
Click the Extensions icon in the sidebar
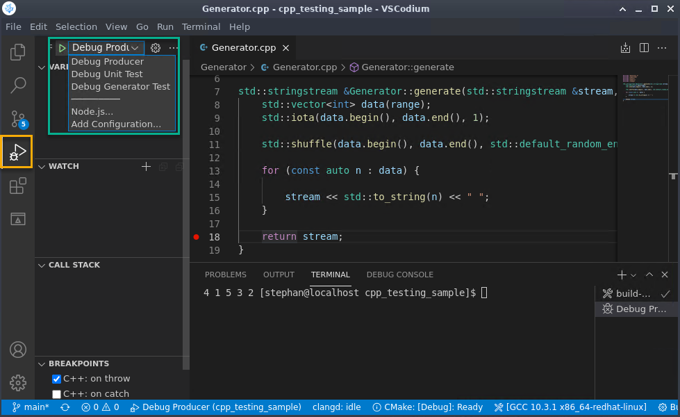pyautogui.click(x=18, y=186)
